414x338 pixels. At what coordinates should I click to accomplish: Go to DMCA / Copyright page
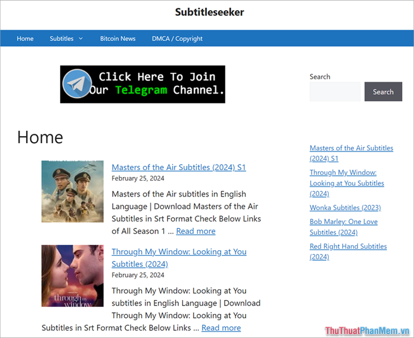coord(177,38)
